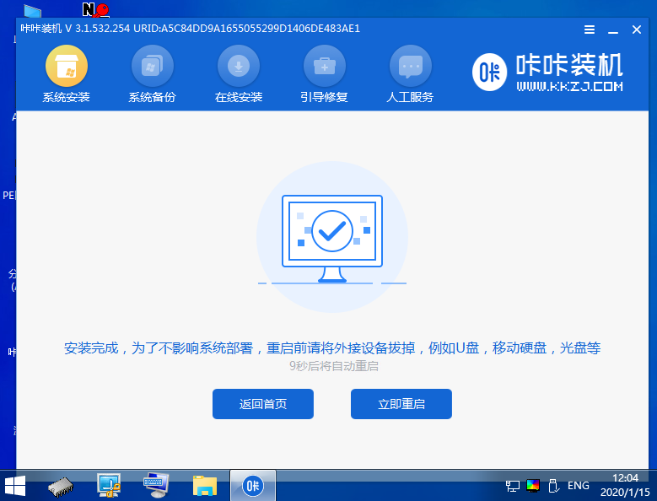Click the USB device tray icon
Viewport: 657px width, 501px height.
(x=553, y=486)
